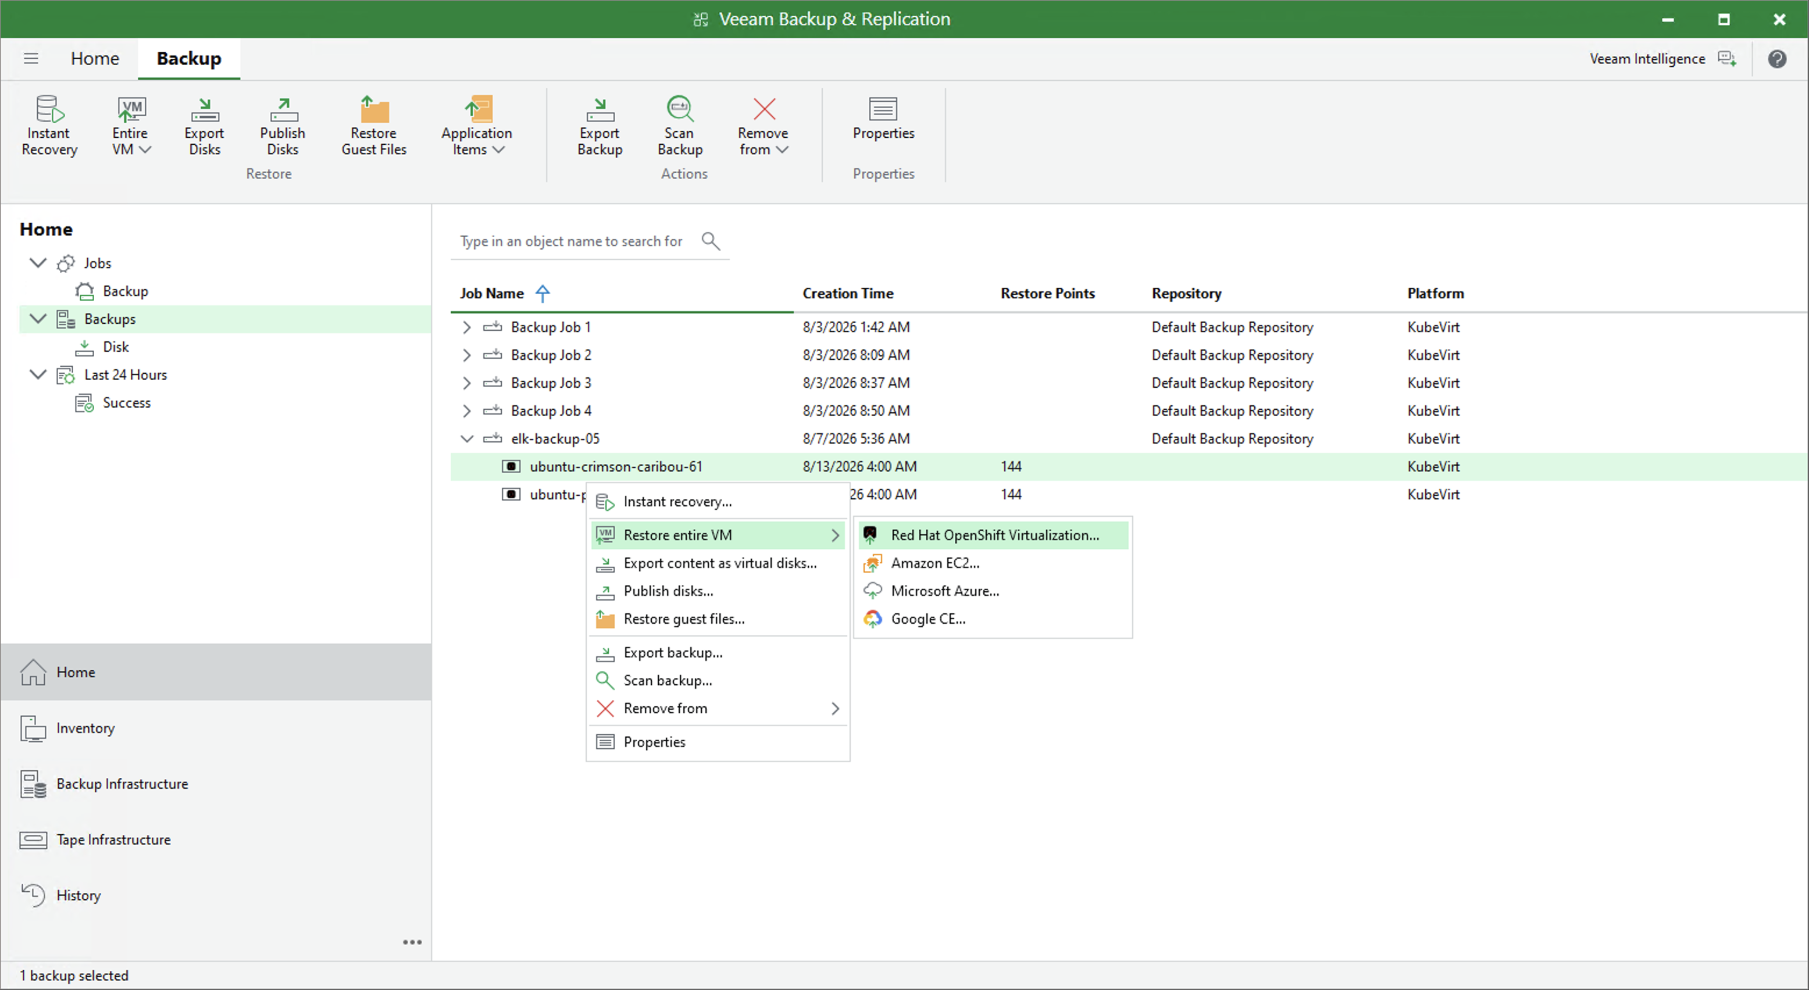Image resolution: width=1809 pixels, height=990 pixels.
Task: Switch to the Home ribbon tab
Action: coord(95,58)
